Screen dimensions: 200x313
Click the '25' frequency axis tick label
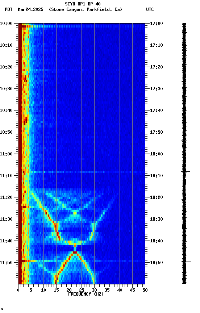82,290
